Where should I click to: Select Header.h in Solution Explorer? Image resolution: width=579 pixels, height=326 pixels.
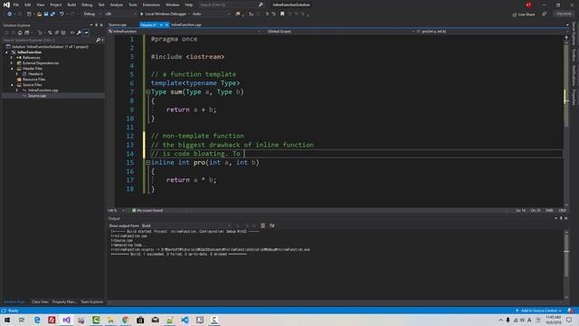(x=35, y=74)
